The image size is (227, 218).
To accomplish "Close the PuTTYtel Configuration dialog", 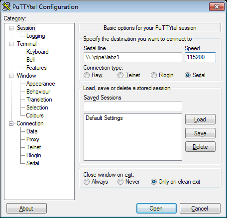I will tap(217, 7).
